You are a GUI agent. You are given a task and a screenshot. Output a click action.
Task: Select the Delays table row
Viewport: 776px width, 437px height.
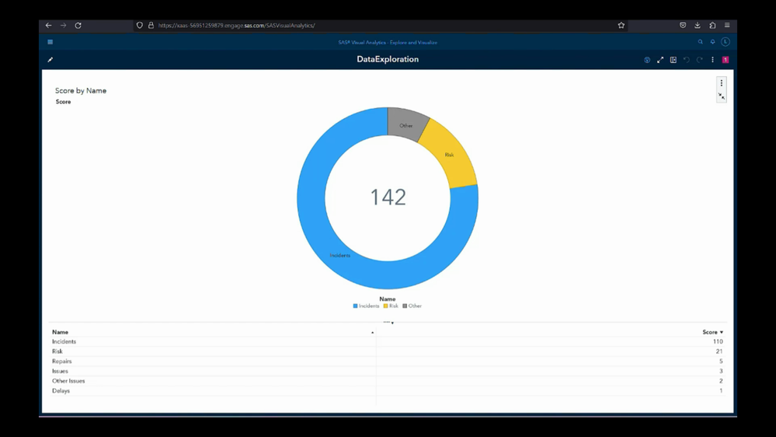click(388, 391)
